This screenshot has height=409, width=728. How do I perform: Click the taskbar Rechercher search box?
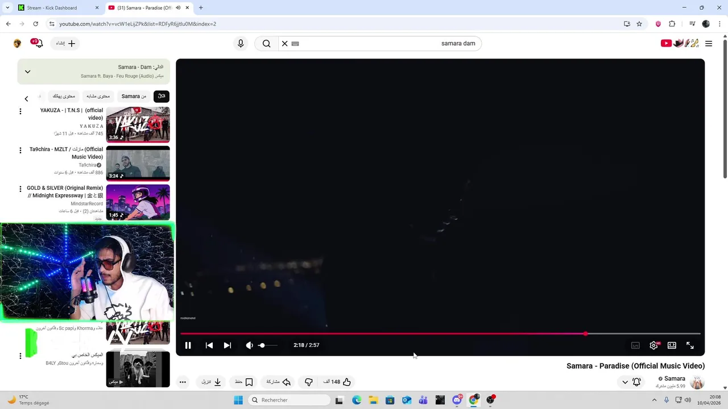pyautogui.click(x=289, y=400)
